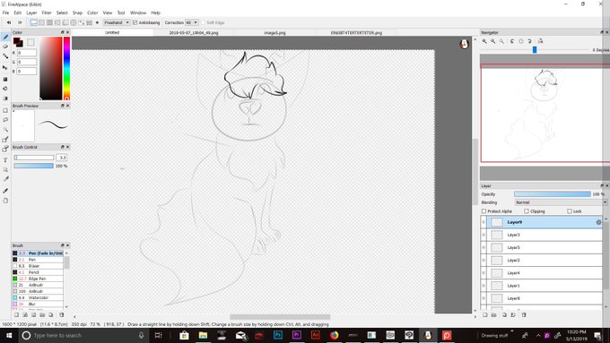The width and height of the screenshot is (610, 343).
Task: Click the R color value field
Action: click(x=26, y=53)
